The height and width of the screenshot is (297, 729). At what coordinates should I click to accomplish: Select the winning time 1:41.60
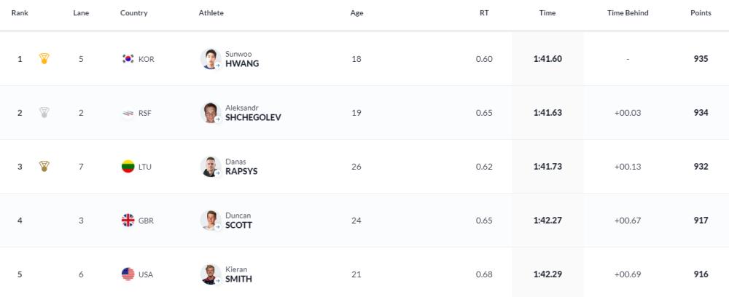(x=547, y=59)
